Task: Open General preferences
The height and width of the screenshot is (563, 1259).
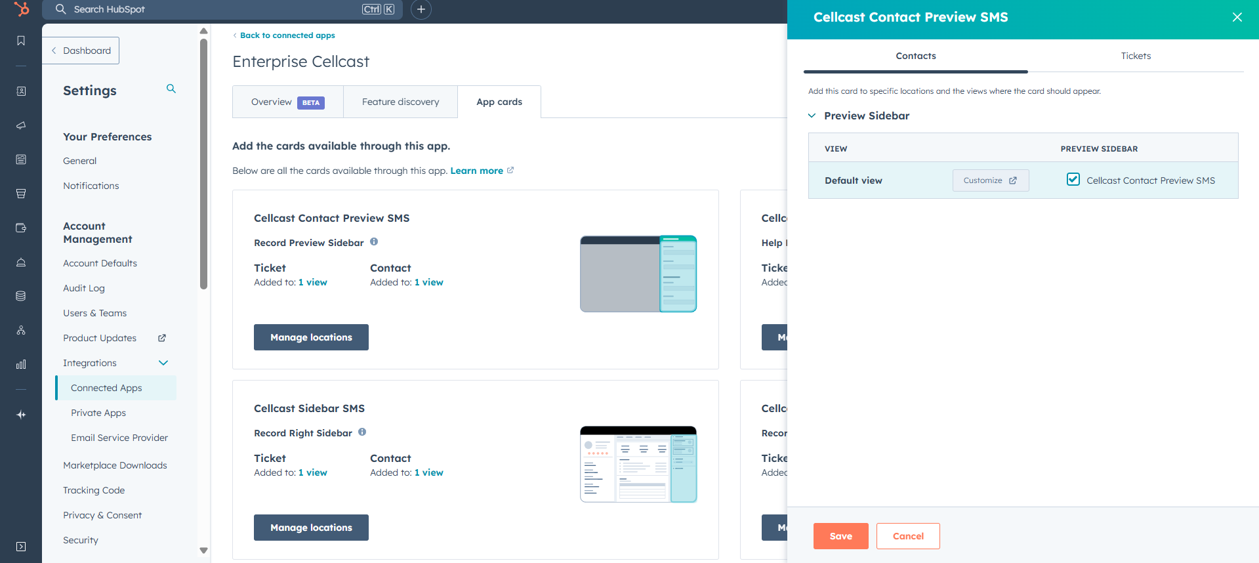Action: pos(80,161)
